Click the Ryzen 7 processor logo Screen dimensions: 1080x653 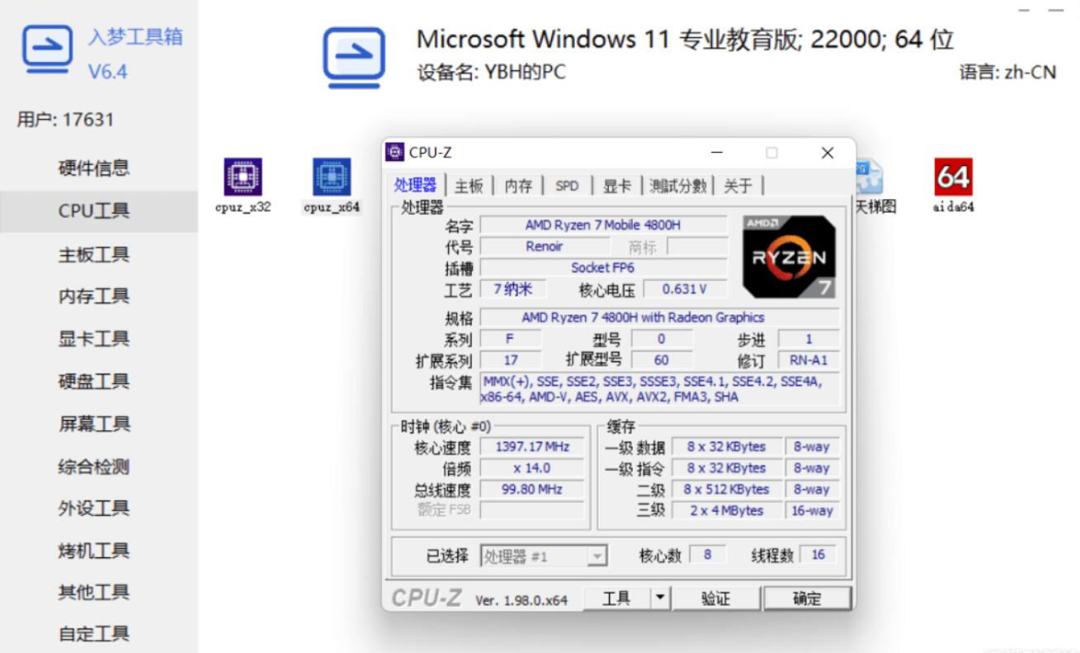[x=789, y=256]
